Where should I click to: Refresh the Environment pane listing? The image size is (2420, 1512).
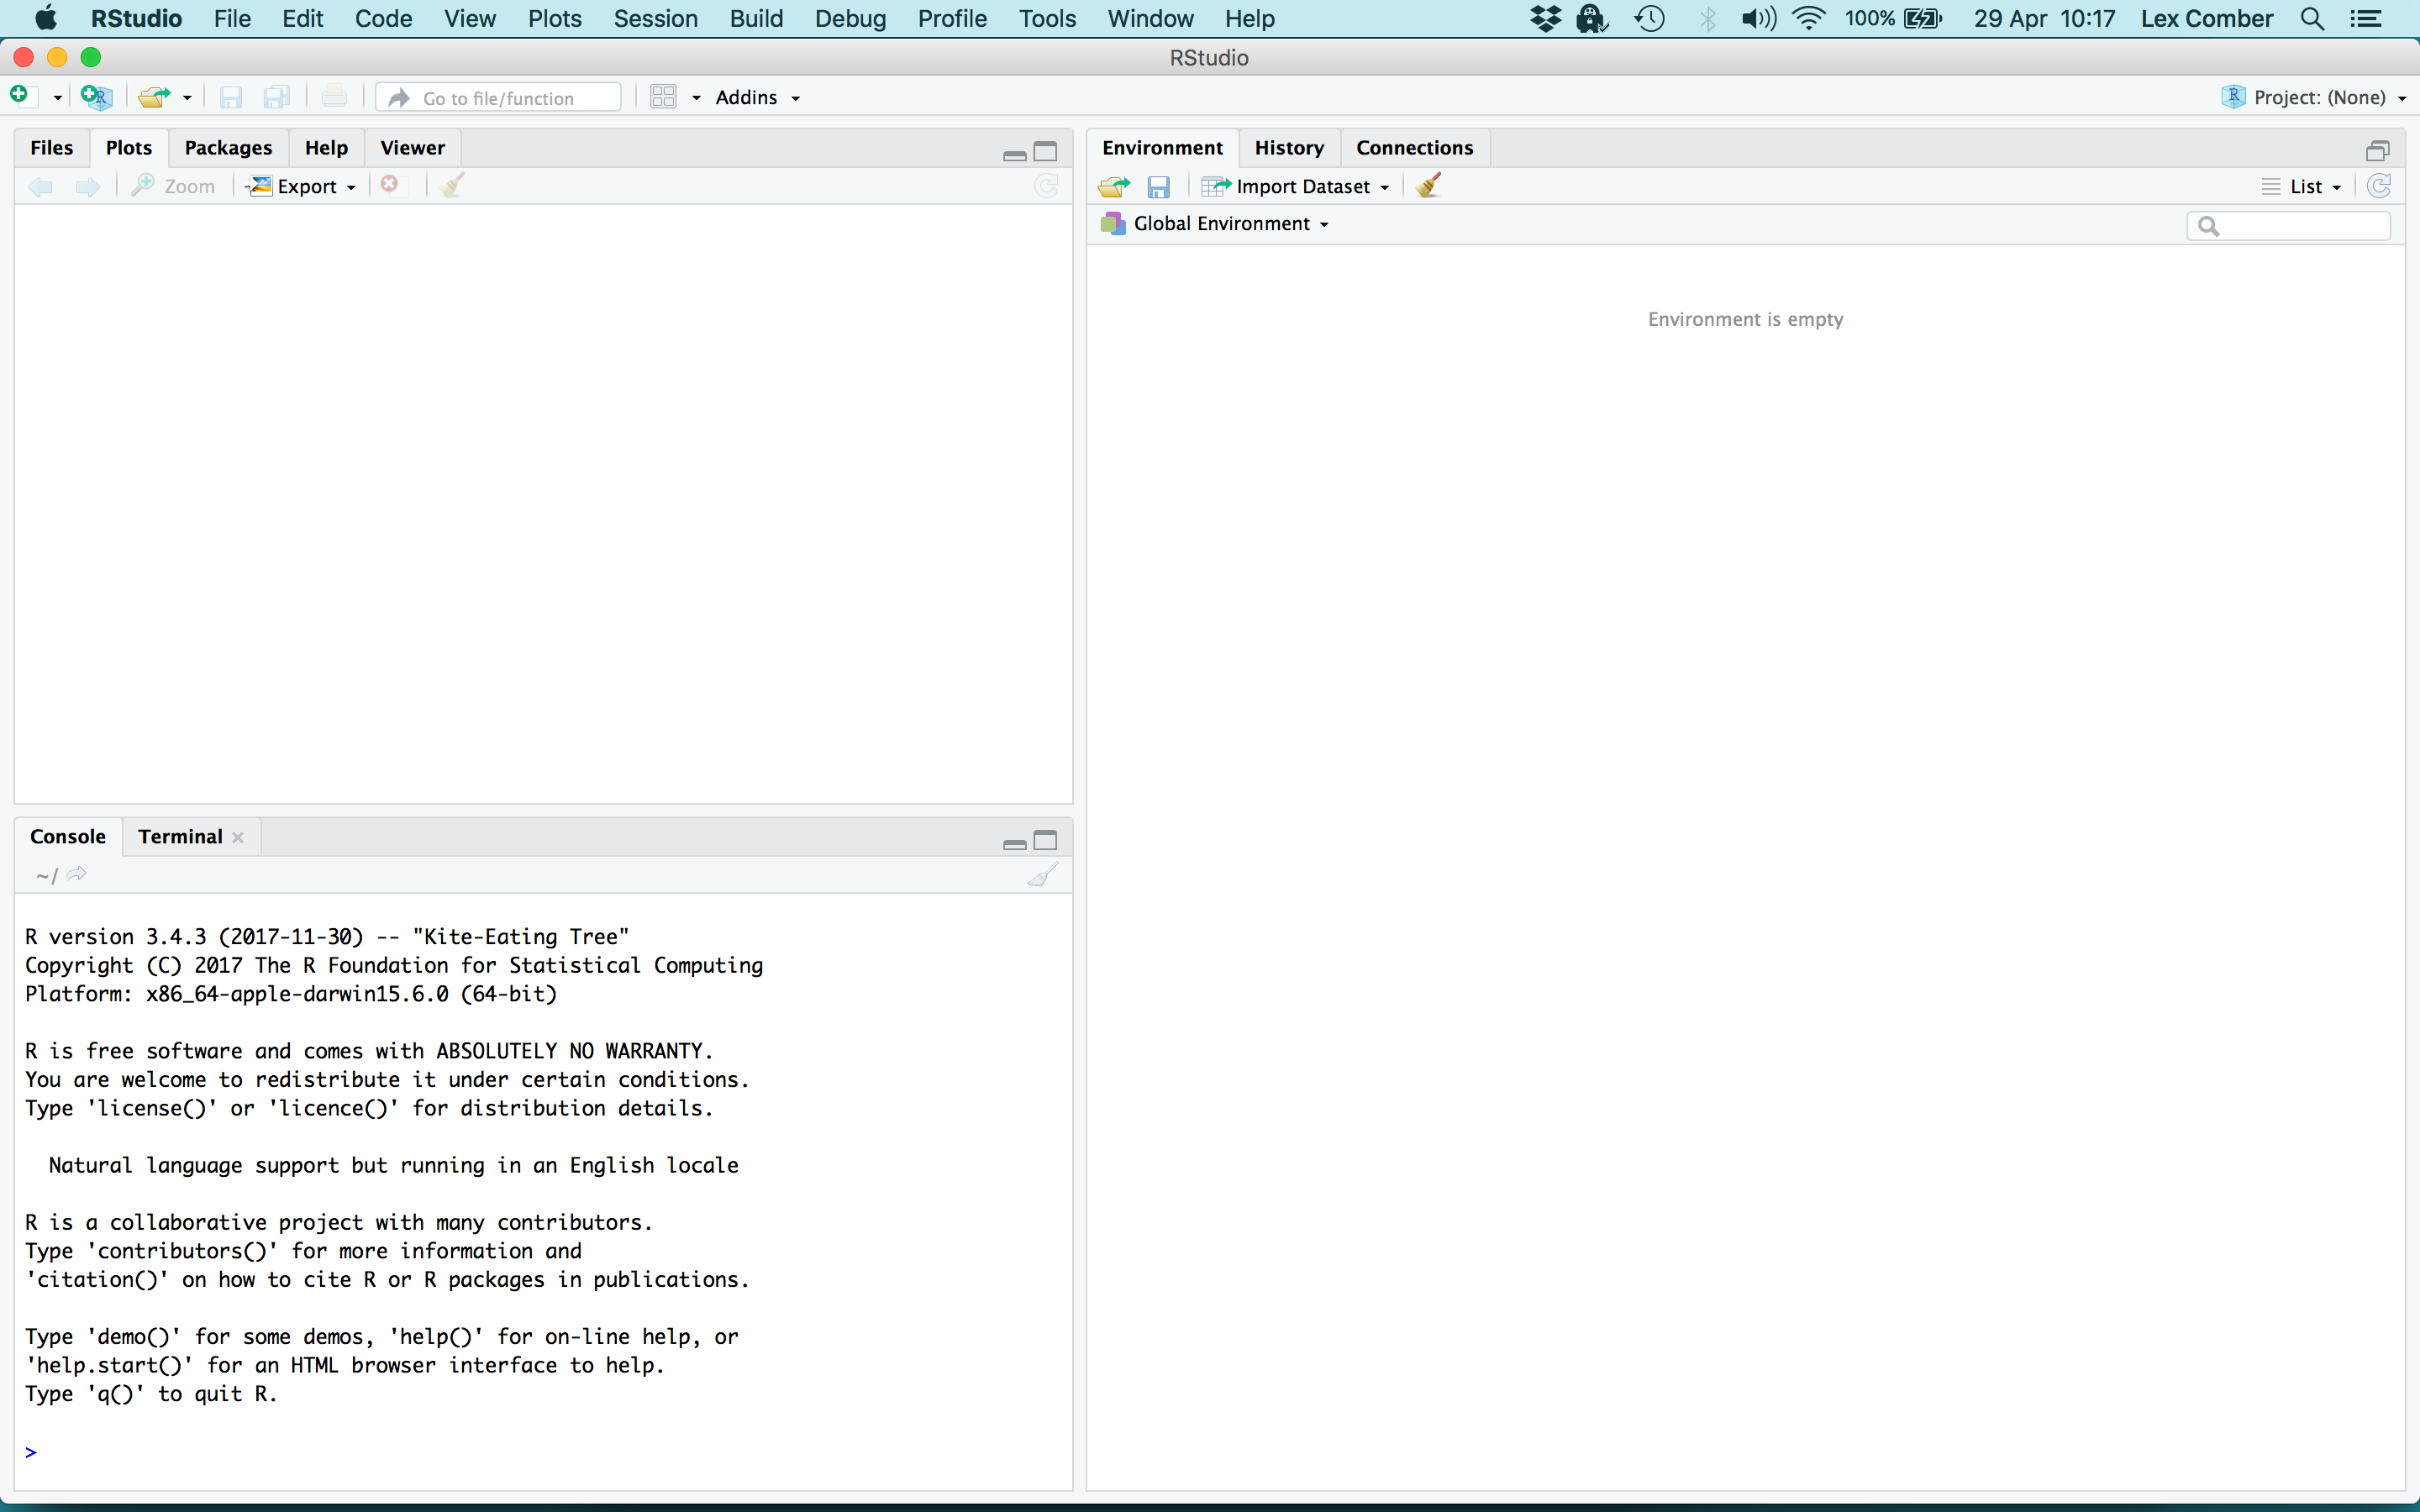(x=2380, y=186)
